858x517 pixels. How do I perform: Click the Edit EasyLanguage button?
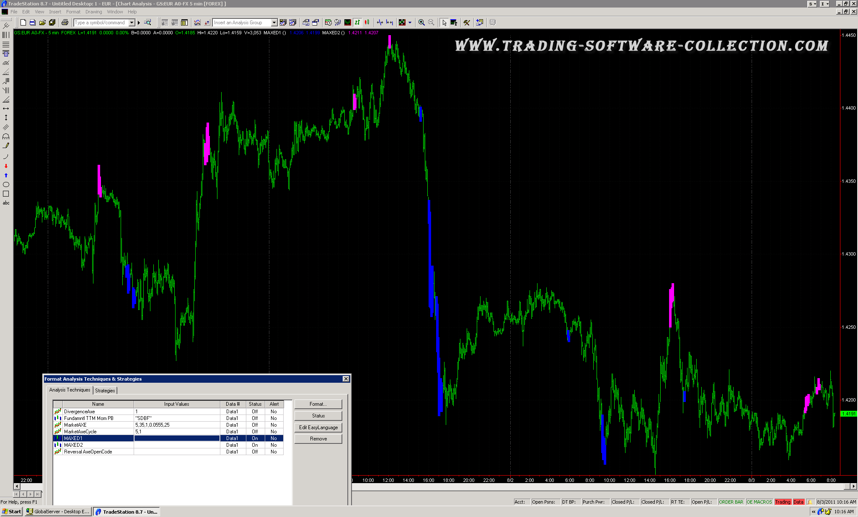[x=318, y=427]
